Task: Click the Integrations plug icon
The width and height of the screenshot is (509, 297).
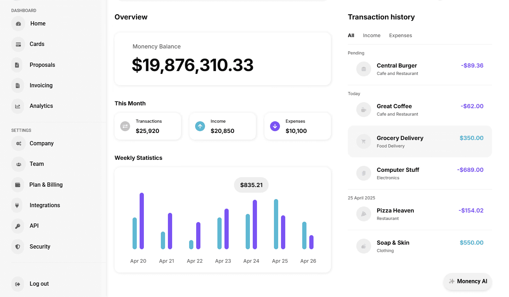Action: click(x=17, y=205)
